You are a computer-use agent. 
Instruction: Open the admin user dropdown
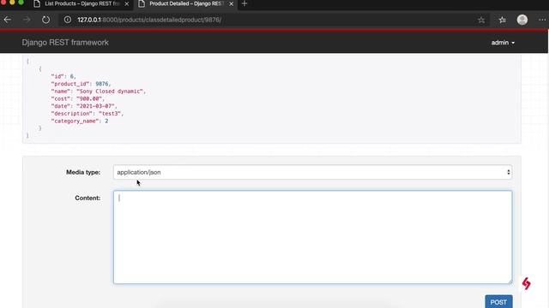pos(503,43)
